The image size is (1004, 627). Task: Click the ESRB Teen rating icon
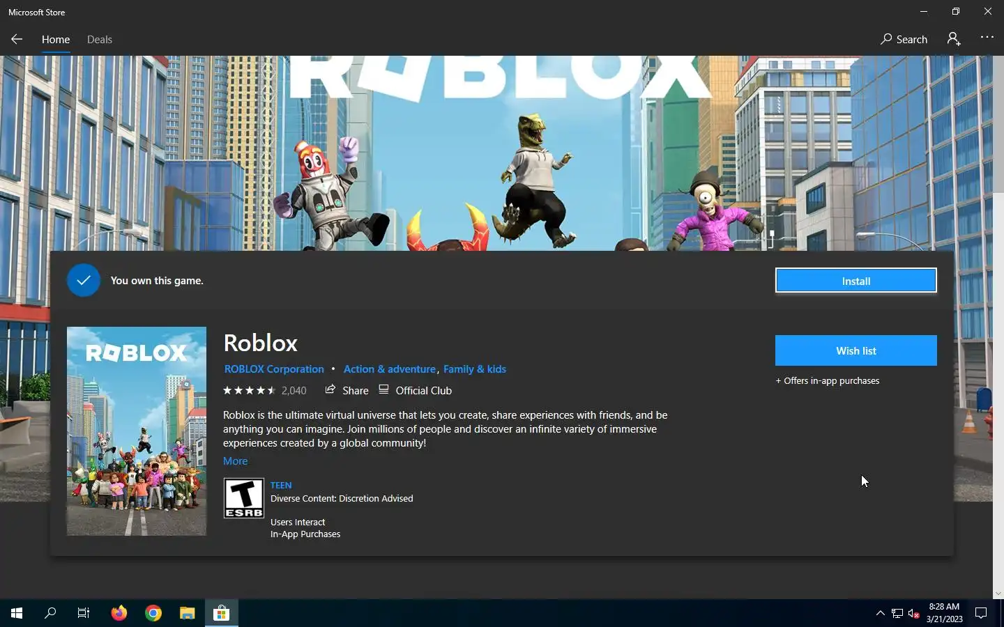243,498
